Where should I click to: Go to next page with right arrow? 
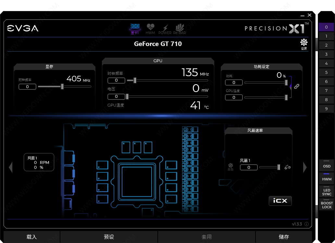[x=305, y=167]
